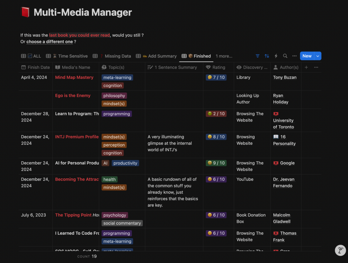
Task: Open author Ryan Holiday link
Action: (x=281, y=99)
